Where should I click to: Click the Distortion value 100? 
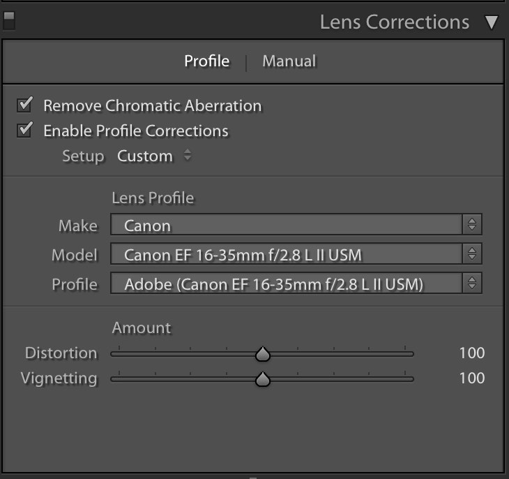471,353
